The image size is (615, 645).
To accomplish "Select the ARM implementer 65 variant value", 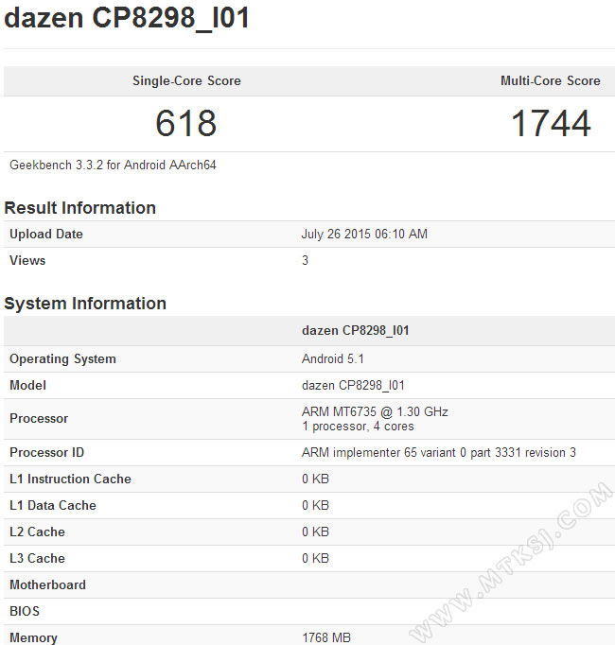I will 439,452.
